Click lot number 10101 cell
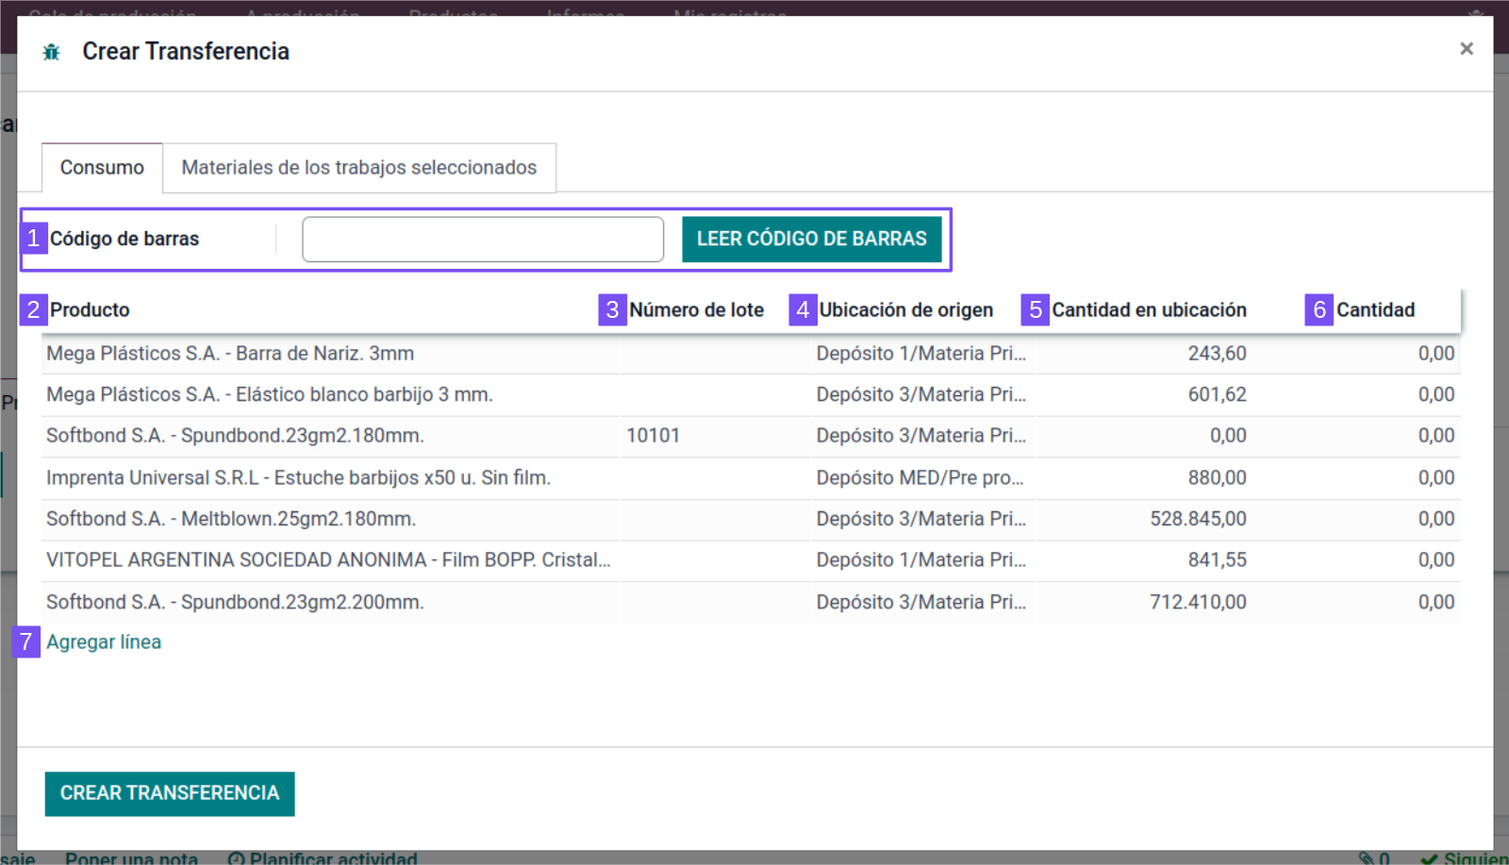Viewport: 1509px width, 865px height. tap(653, 436)
